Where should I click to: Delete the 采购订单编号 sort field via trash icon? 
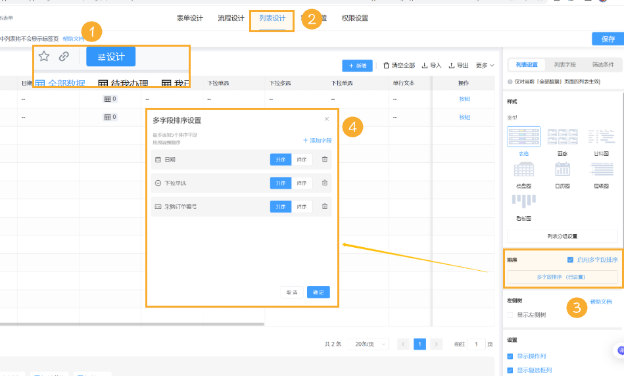325,206
